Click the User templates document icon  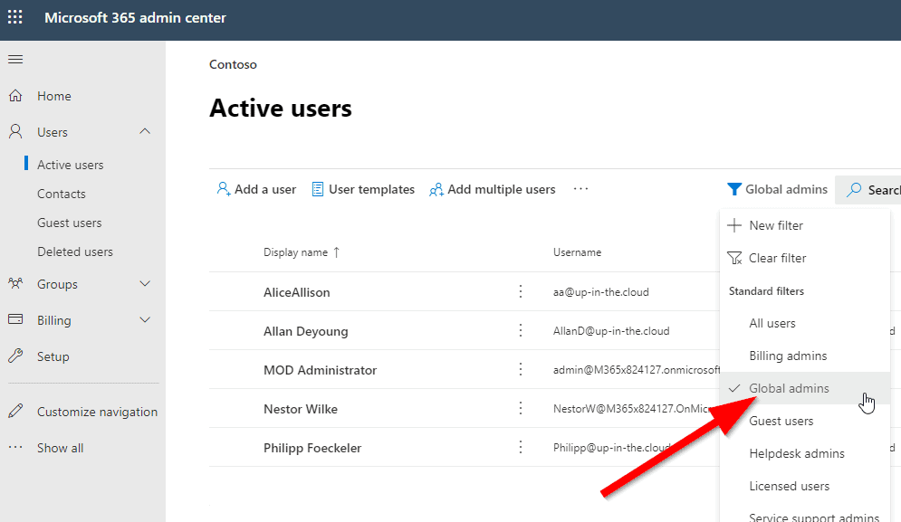[317, 189]
